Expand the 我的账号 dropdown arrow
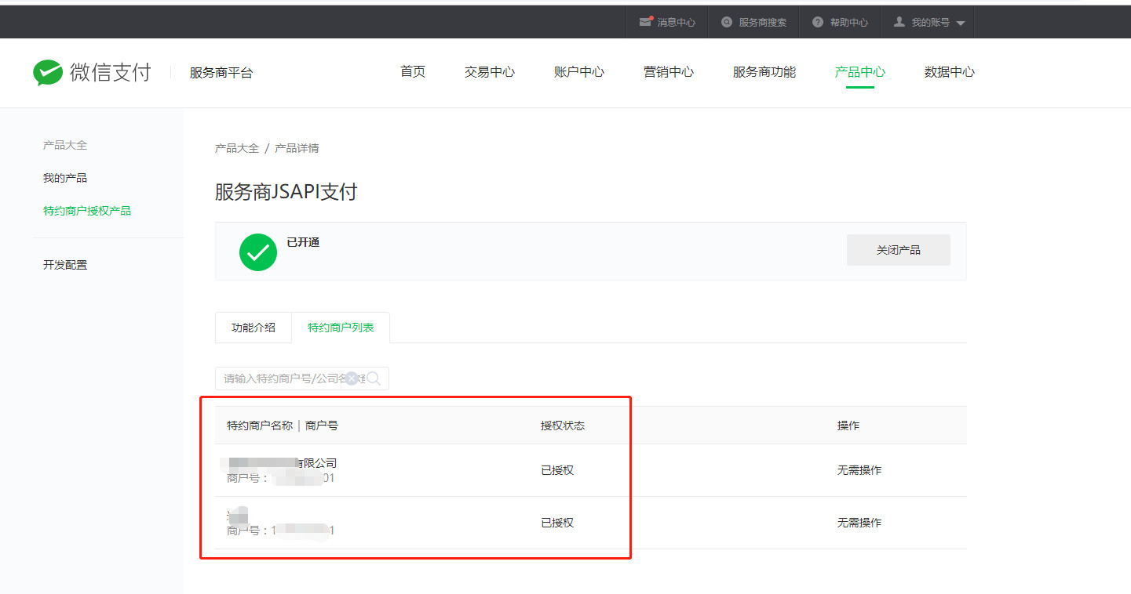 961,24
